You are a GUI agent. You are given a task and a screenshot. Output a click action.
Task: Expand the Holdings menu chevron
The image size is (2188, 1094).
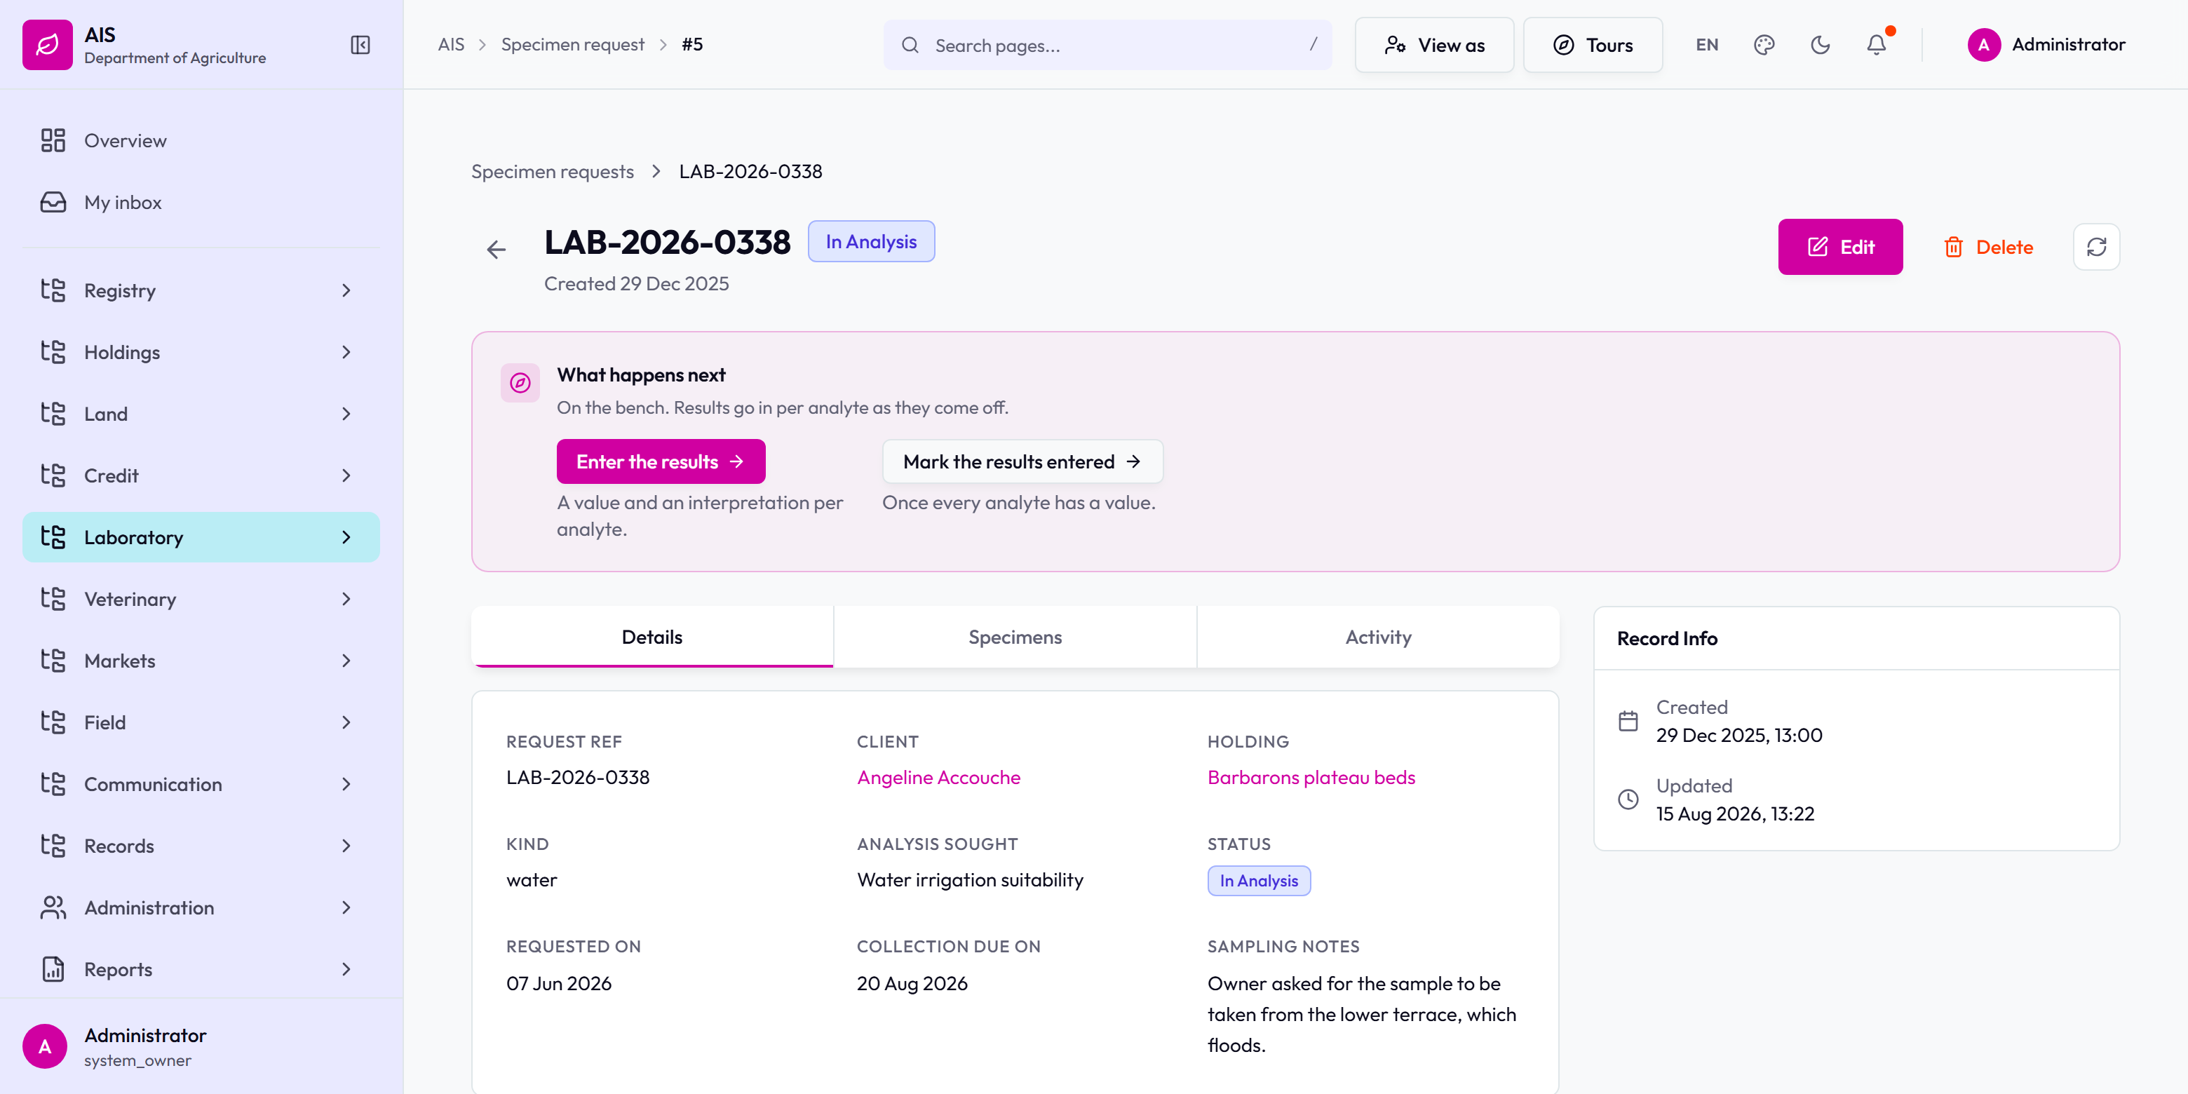click(346, 353)
